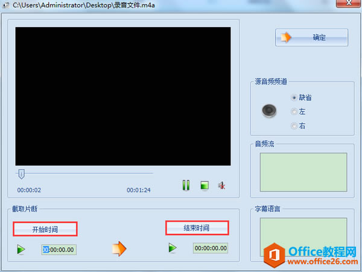The image size is (362, 272).
Task: Select the 左 audio channel option
Action: tap(294, 112)
